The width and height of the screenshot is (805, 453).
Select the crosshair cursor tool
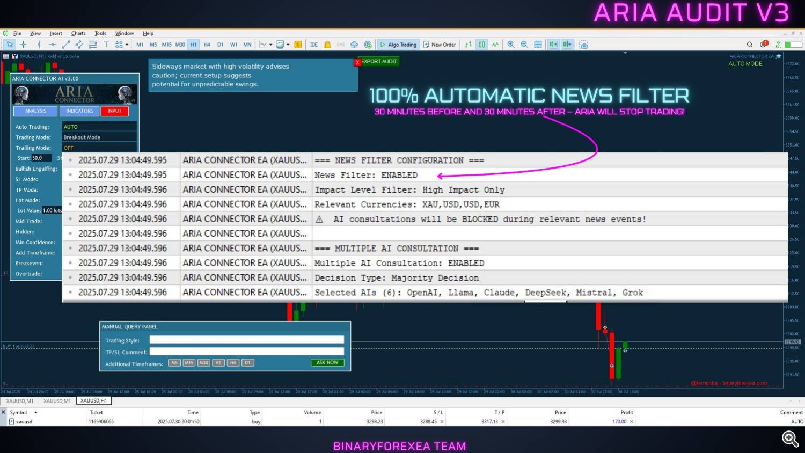point(23,45)
